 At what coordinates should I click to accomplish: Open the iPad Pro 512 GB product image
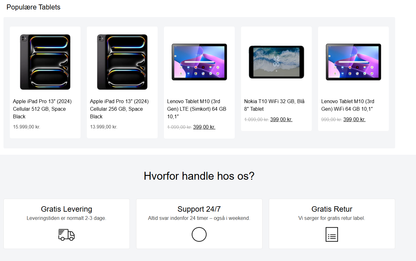tap(45, 62)
